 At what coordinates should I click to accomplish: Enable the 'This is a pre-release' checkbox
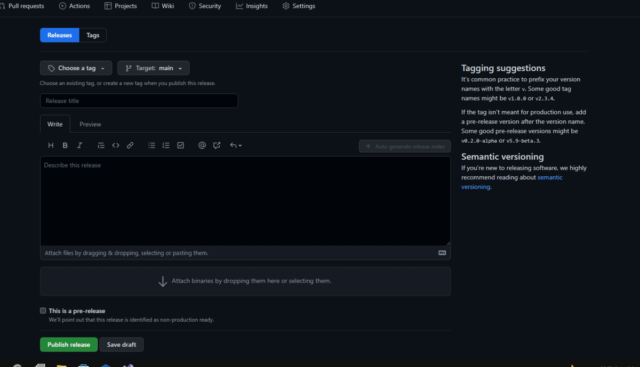coord(43,311)
